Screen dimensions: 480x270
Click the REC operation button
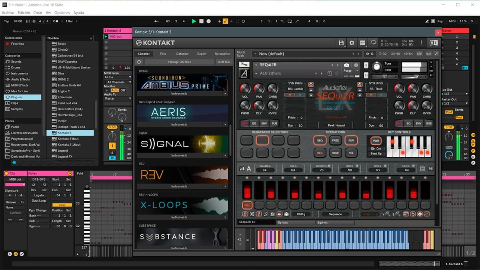[320, 153]
